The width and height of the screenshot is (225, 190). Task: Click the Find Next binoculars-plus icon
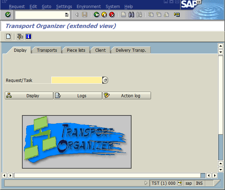139,15
